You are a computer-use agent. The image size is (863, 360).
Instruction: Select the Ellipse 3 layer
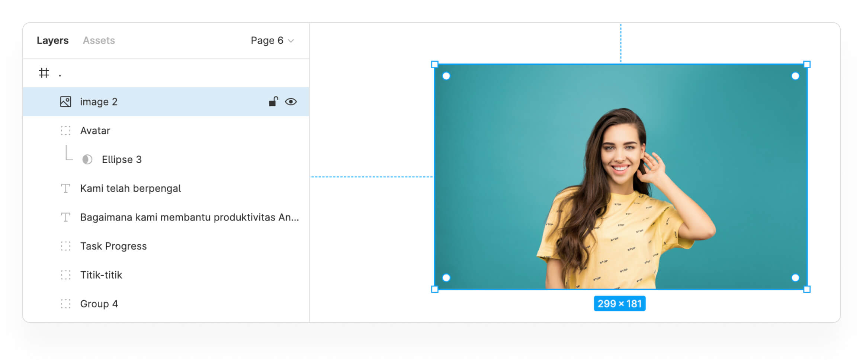[x=122, y=160]
